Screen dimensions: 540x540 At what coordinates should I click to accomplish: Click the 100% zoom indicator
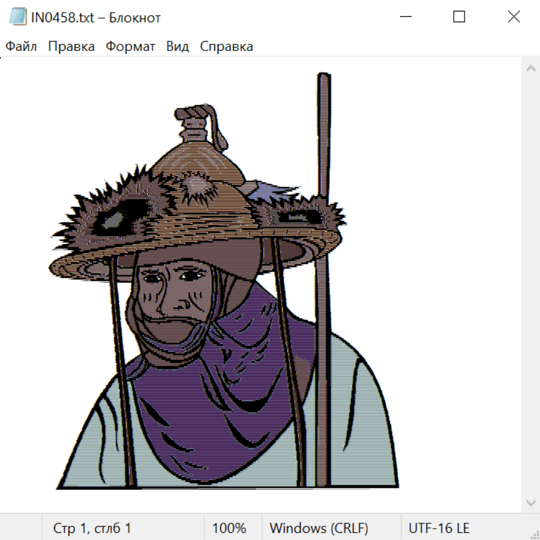pos(229,528)
